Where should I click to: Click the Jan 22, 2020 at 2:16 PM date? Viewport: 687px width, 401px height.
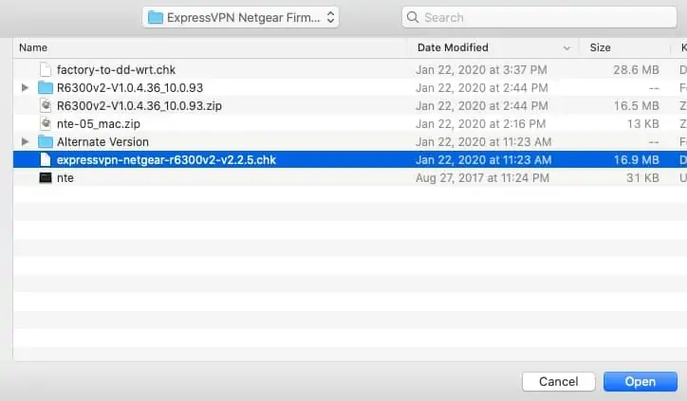click(x=481, y=124)
